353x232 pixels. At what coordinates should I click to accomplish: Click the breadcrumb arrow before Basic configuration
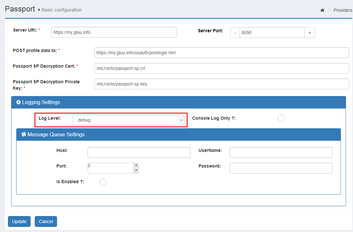pyautogui.click(x=39, y=10)
